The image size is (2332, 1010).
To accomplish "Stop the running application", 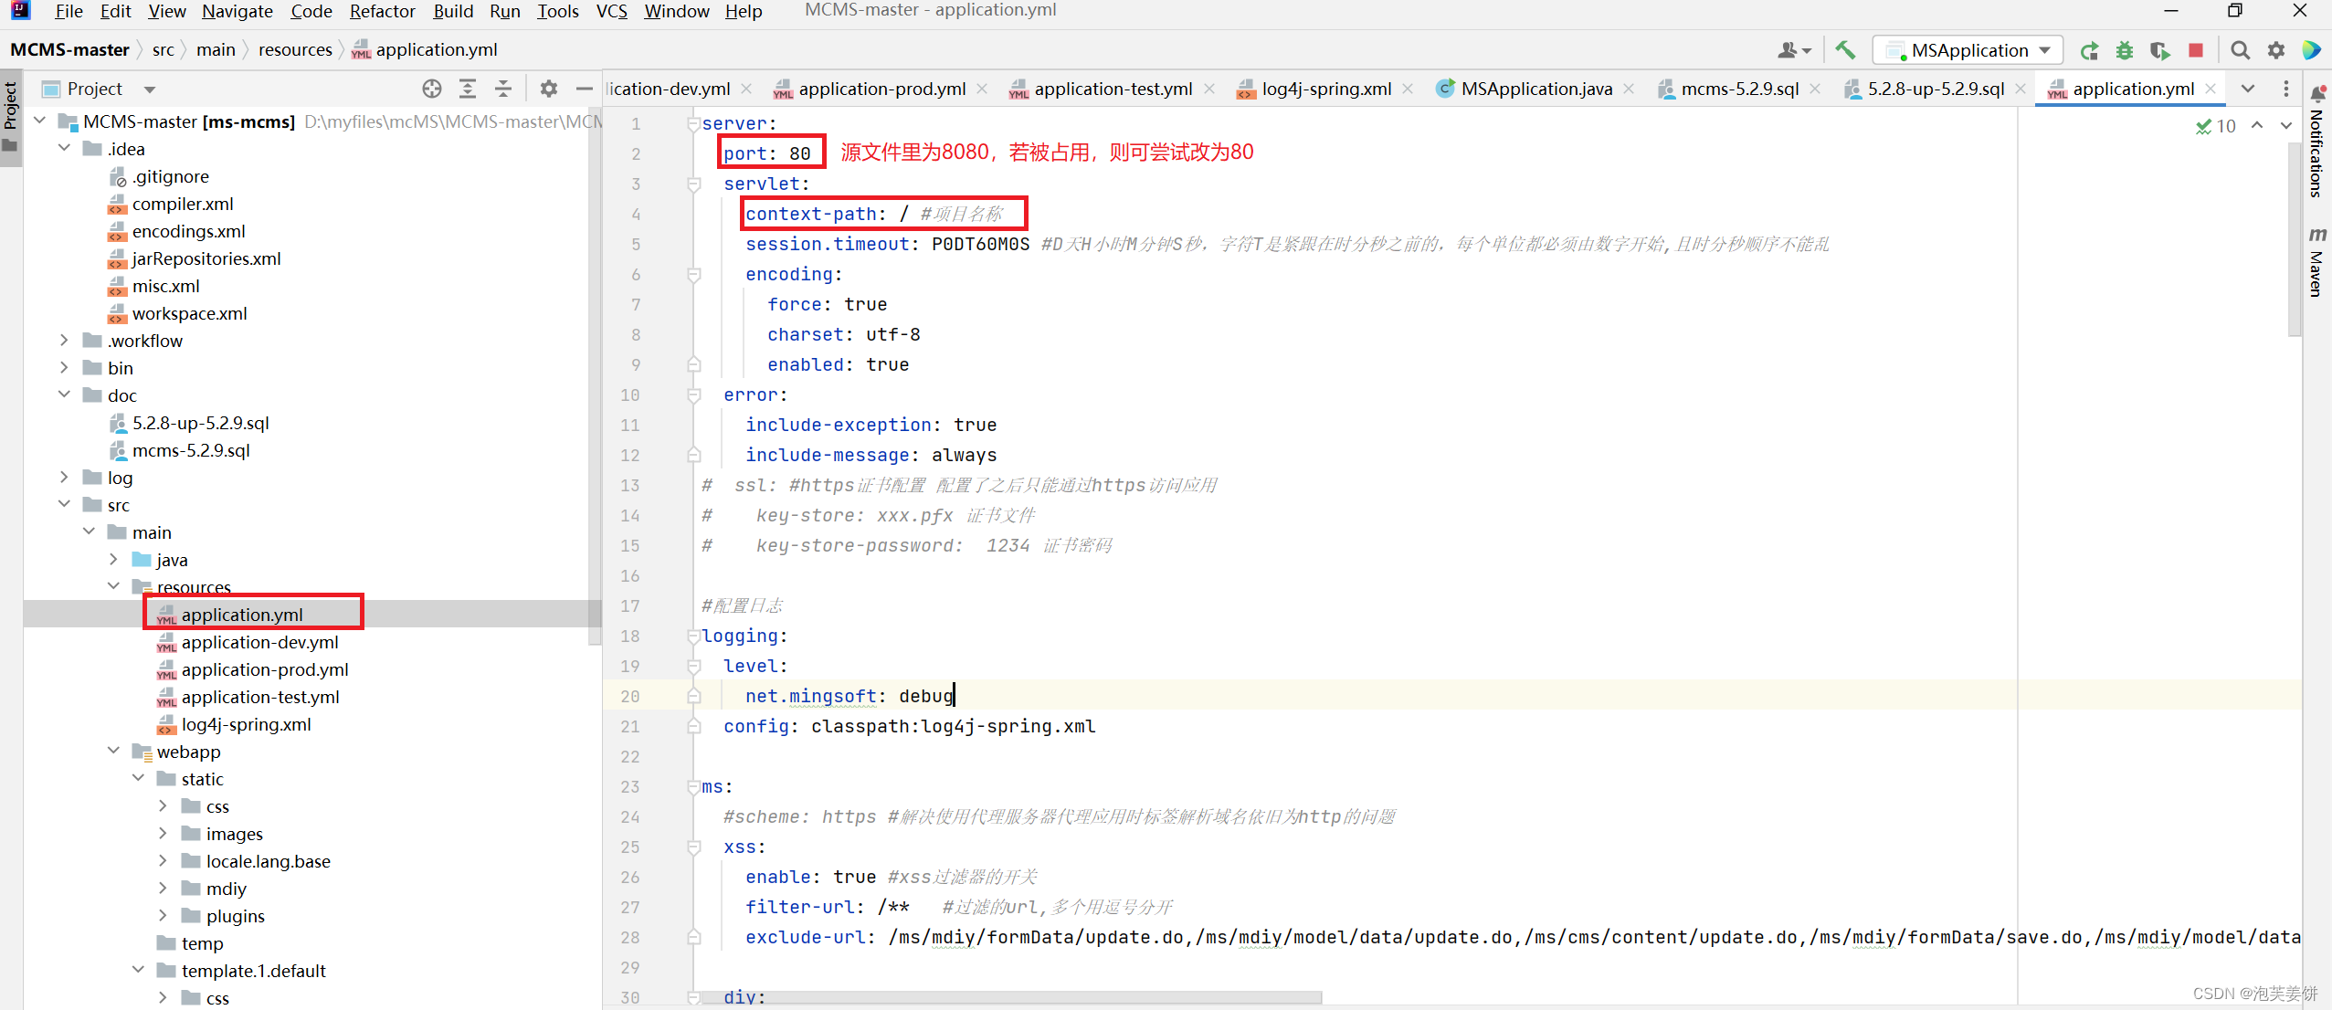I will 2197,51.
